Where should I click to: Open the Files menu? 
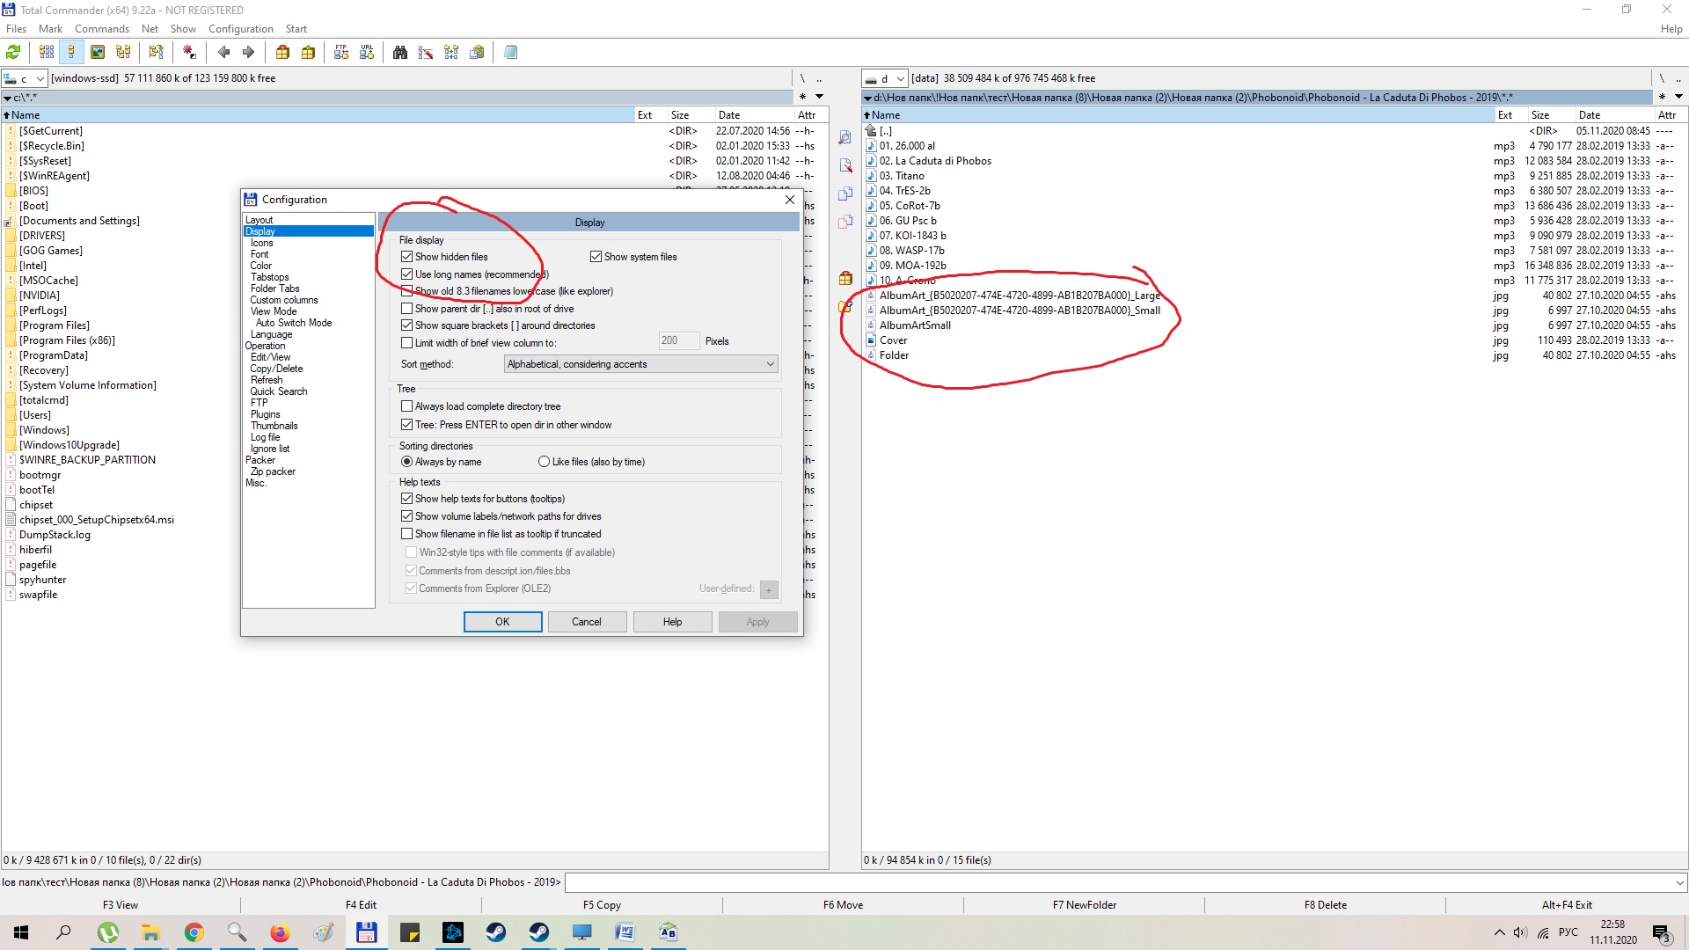coord(16,29)
